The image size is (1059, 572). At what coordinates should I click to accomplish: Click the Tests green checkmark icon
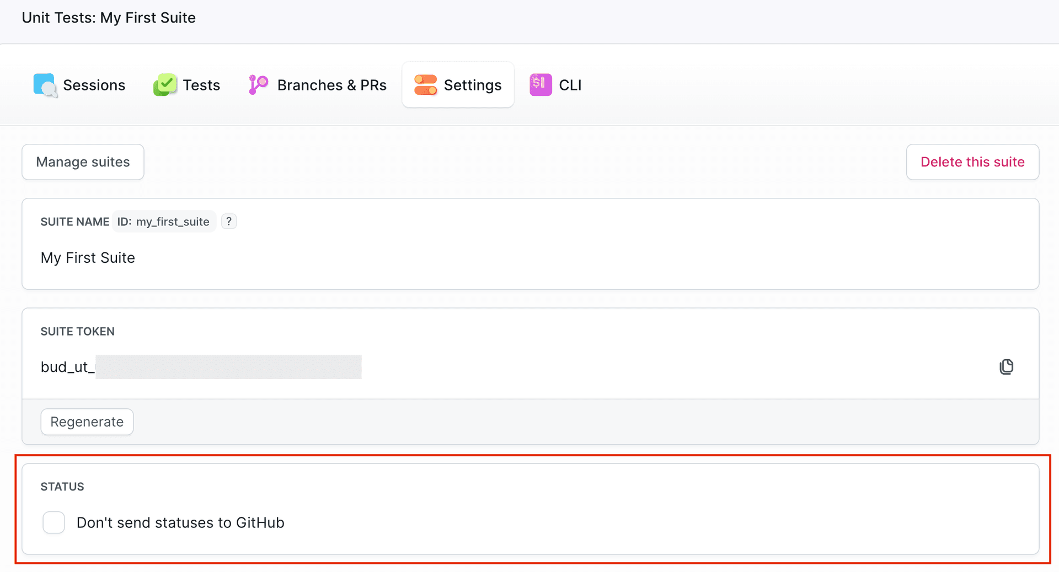click(165, 85)
